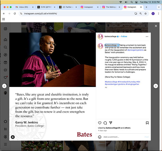Screen dimensions: 162x151
Task: Click batescollege username in caption
Action: point(111,45)
